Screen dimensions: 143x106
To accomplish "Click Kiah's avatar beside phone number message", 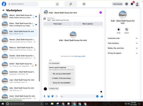I will [45, 89].
